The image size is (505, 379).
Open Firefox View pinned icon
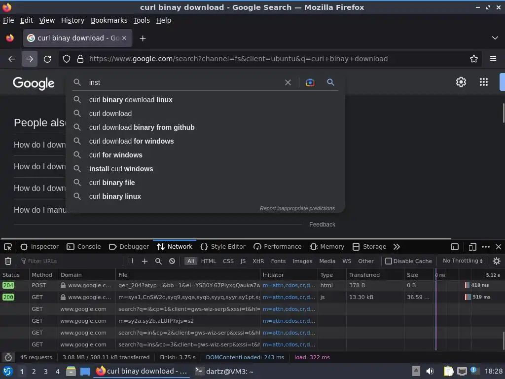tap(10, 38)
